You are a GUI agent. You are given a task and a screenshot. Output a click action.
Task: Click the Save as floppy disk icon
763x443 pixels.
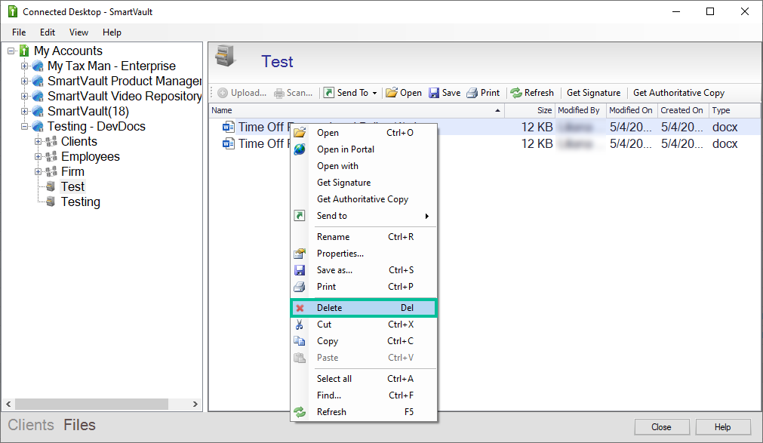click(300, 270)
